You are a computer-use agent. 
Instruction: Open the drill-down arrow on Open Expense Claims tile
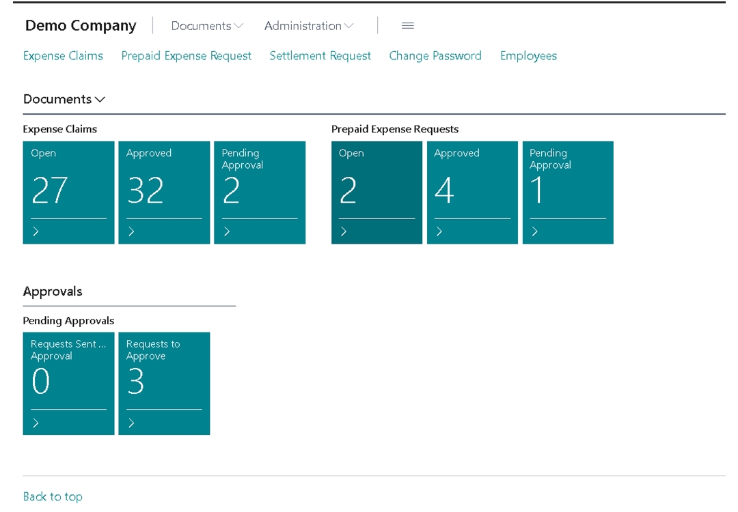click(x=36, y=231)
